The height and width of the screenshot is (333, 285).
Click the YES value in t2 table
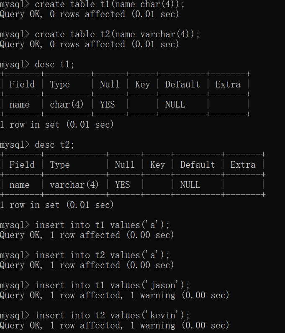click(x=122, y=185)
